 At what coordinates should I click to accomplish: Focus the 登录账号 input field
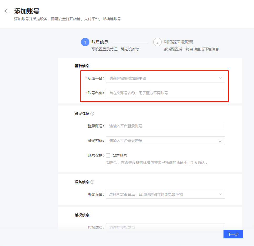[165, 126]
